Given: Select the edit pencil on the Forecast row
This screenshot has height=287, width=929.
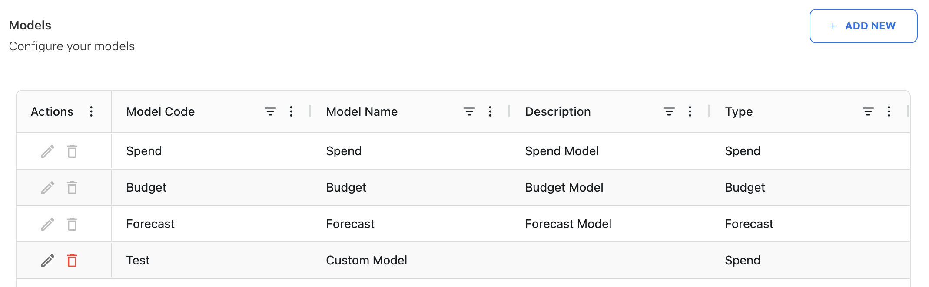Looking at the screenshot, I should pos(48,224).
